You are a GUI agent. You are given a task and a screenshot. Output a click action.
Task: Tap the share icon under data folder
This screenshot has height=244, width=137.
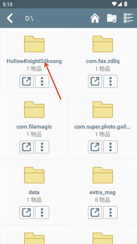click(x=27, y=213)
